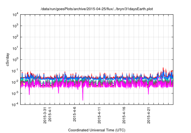Image resolution: width=191 pixels, height=133 pixels.
Task: Click the 10^2 y-axis tick label
Action: [15, 37]
